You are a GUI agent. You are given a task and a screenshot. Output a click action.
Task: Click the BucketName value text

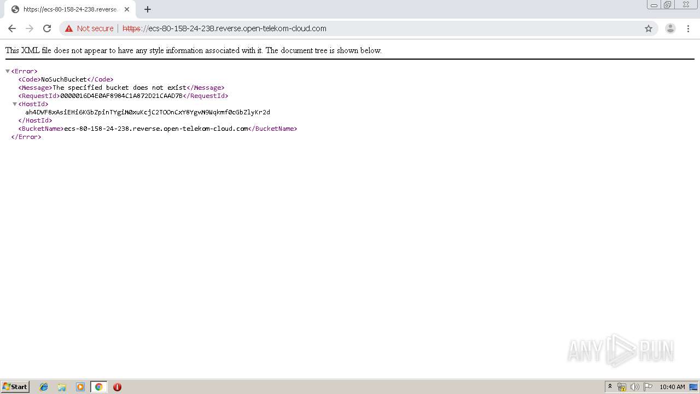(x=156, y=129)
